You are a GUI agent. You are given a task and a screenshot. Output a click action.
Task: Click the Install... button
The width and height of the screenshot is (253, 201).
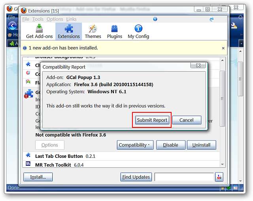pyautogui.click(x=38, y=177)
